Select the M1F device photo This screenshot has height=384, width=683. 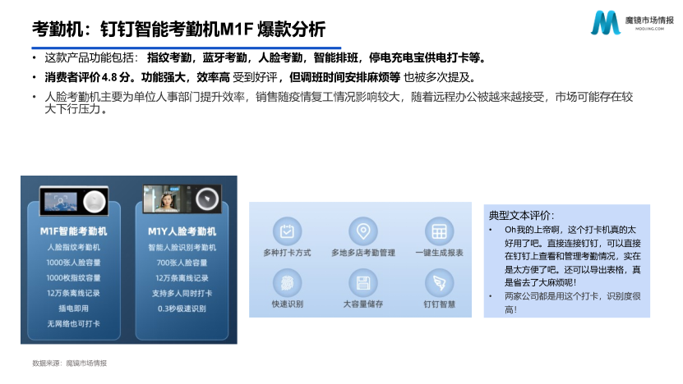(x=74, y=201)
